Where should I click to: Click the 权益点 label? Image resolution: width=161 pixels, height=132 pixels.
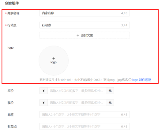tap(12, 127)
